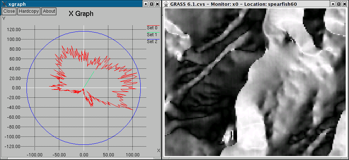Maximize the GRASS monitor window
349x160 pixels.
coord(338,4)
